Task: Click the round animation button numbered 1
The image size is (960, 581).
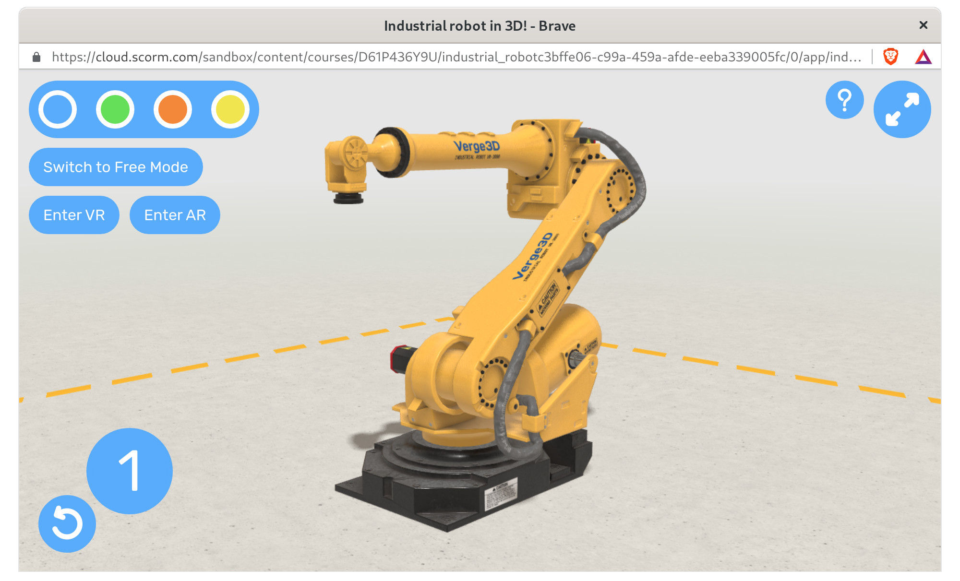Action: 130,471
